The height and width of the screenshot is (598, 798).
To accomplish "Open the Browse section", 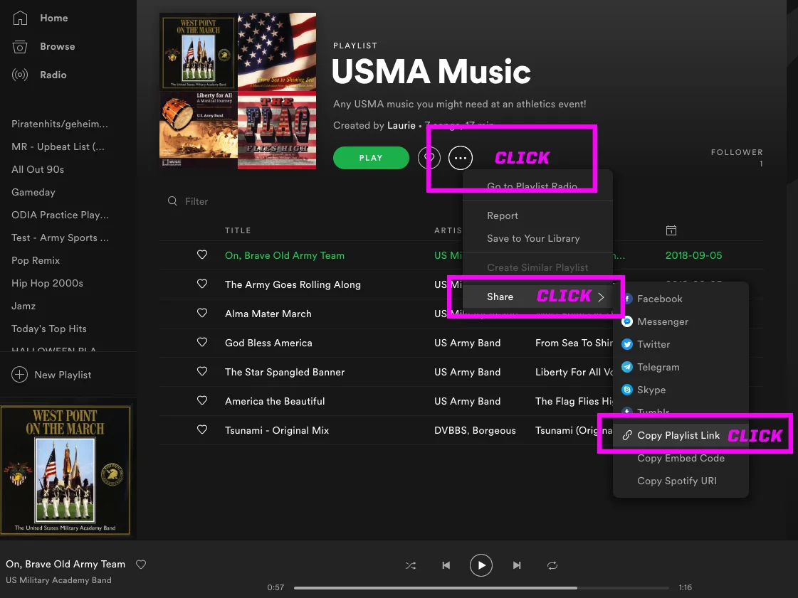I will (43, 46).
